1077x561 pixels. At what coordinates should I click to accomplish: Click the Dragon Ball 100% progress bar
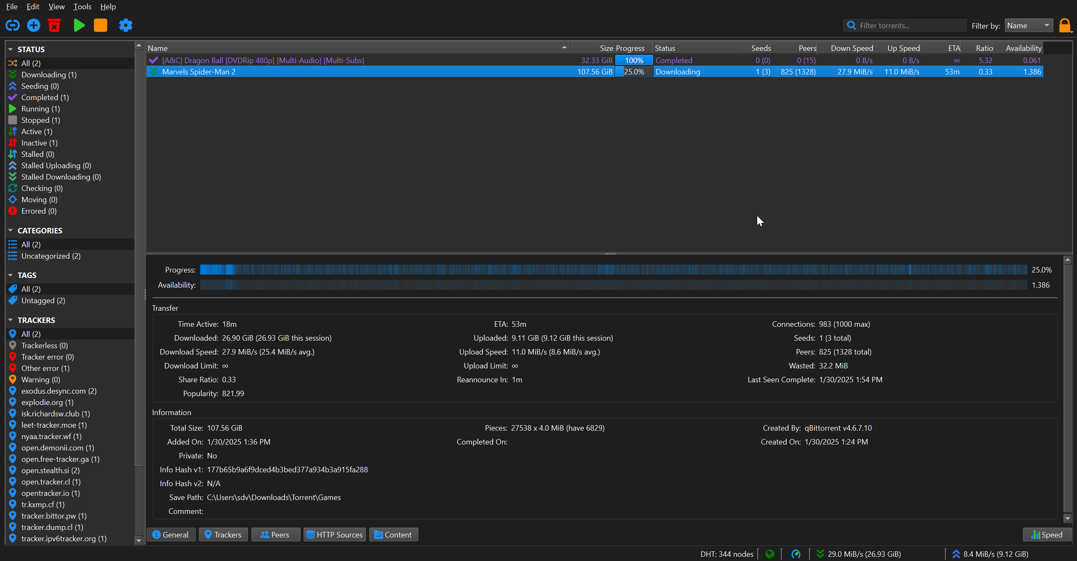tap(634, 61)
